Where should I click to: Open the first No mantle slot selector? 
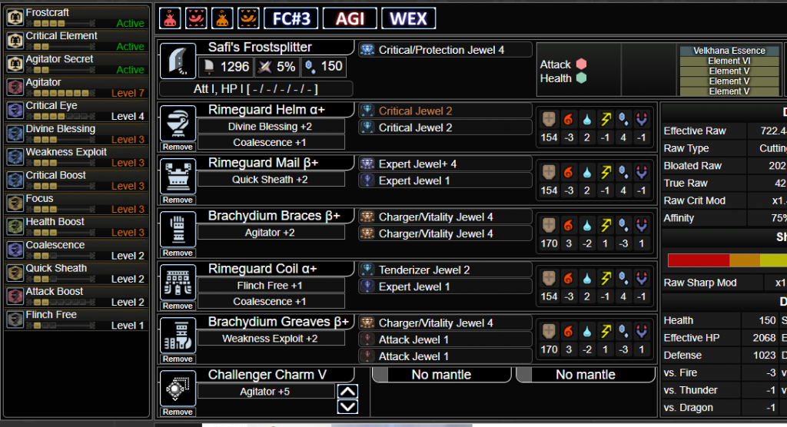pos(441,375)
